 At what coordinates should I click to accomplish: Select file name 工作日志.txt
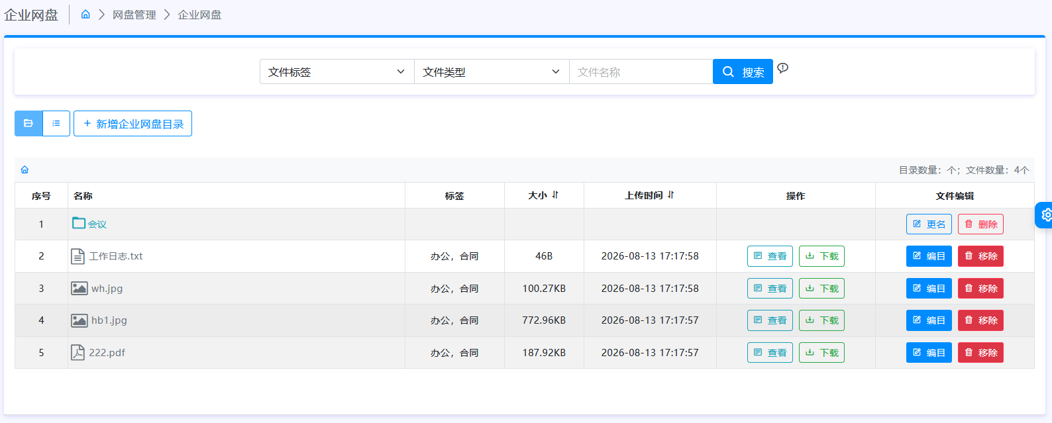(116, 256)
